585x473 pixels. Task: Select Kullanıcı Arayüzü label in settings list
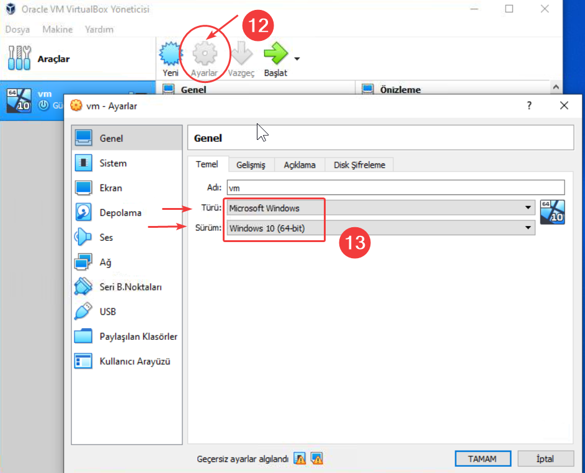coord(135,362)
